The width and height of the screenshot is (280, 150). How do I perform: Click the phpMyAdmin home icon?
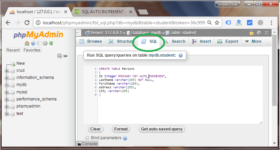pyautogui.click(x=27, y=43)
